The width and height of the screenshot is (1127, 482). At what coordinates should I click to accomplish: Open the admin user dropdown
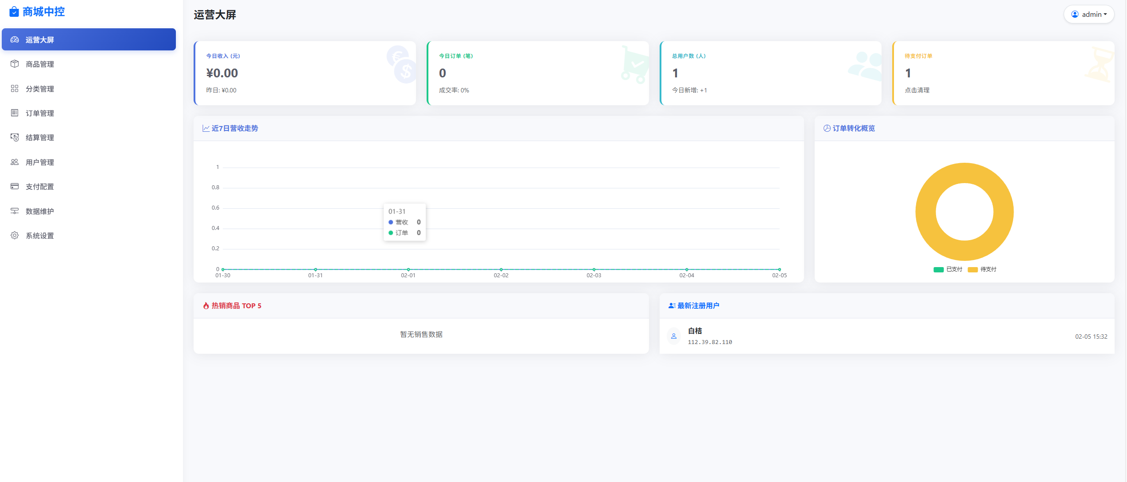[1088, 15]
